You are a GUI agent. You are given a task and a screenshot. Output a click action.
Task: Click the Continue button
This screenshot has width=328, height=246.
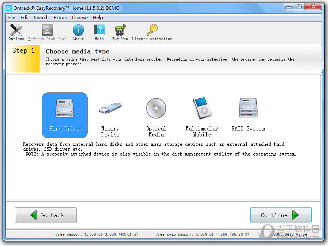click(281, 215)
